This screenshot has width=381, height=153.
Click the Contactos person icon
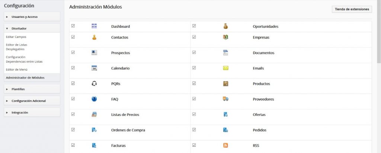tap(94, 37)
